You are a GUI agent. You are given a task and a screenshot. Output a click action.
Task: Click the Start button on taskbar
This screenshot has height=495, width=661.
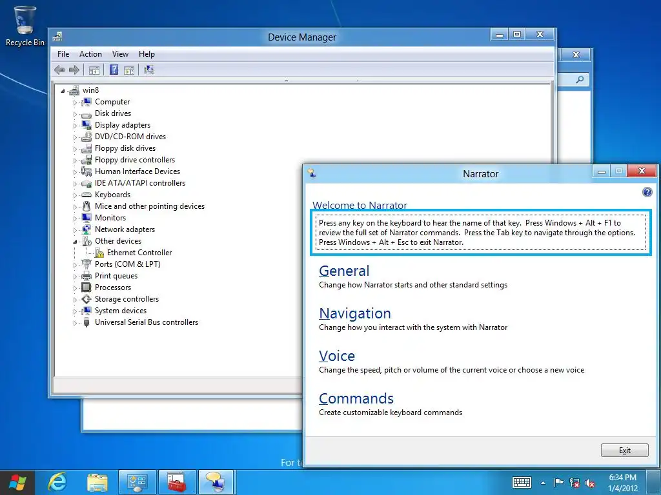click(x=17, y=482)
